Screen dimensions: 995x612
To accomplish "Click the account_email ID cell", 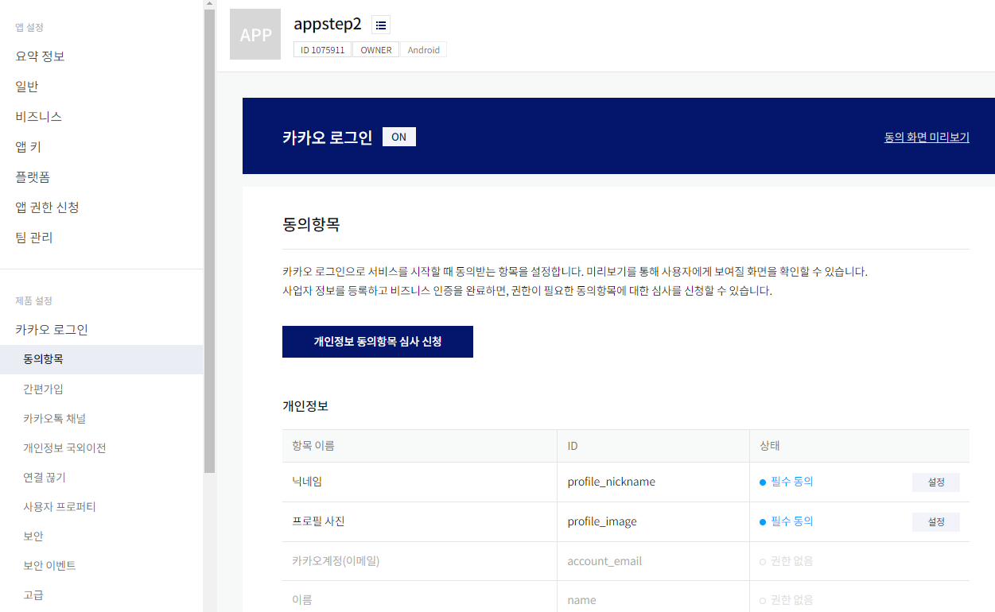I will point(653,561).
